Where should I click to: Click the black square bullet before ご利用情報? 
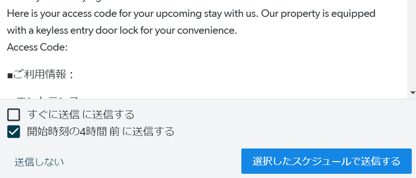10,76
